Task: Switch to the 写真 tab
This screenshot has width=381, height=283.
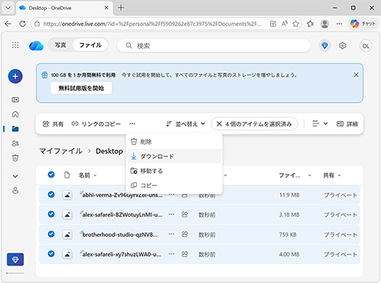Action: pos(61,45)
